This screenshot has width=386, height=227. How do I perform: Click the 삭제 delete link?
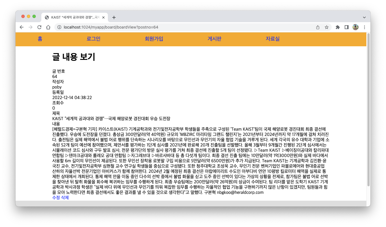[65, 198]
